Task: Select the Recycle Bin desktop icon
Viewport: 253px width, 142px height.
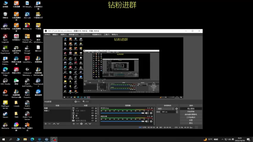Action: [x=5, y=15]
